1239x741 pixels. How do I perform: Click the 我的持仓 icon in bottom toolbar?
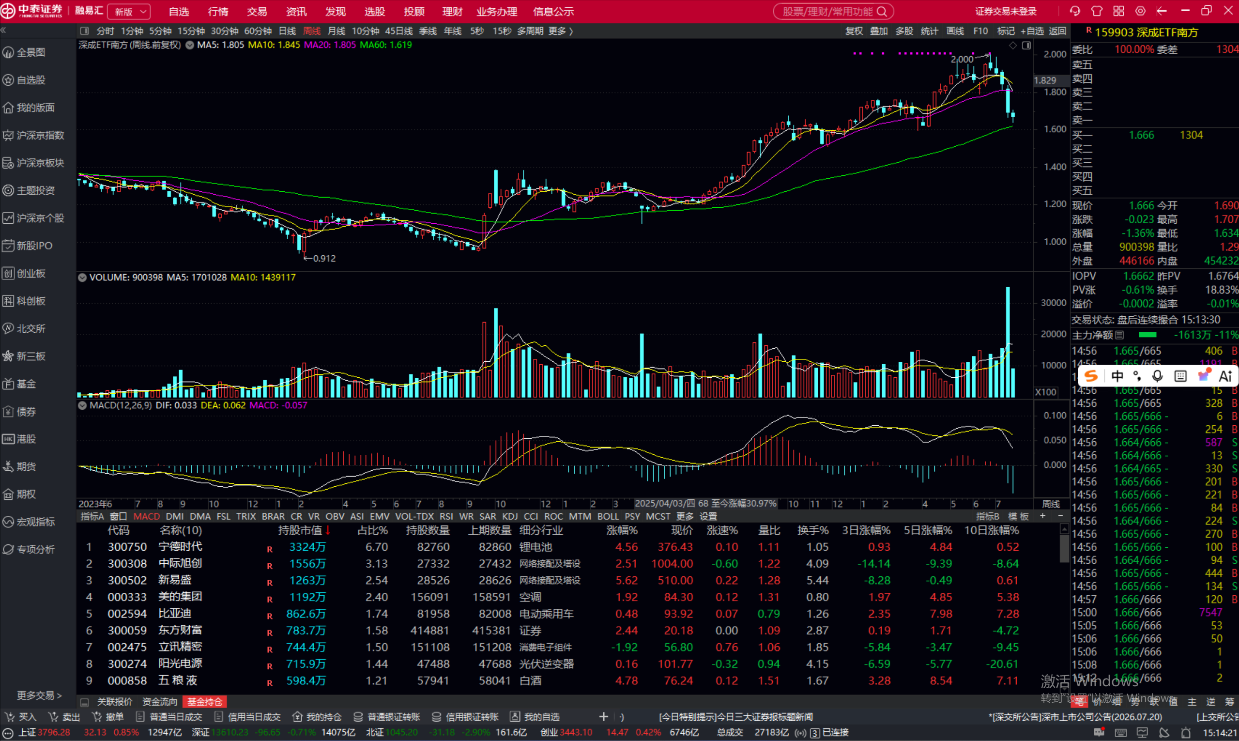(x=297, y=716)
